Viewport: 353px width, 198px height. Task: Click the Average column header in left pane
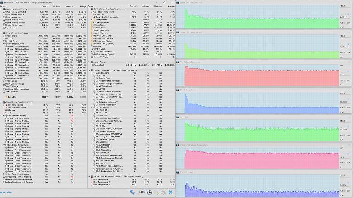[83, 6]
